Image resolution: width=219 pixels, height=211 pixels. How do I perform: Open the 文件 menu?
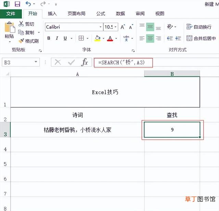(11, 14)
